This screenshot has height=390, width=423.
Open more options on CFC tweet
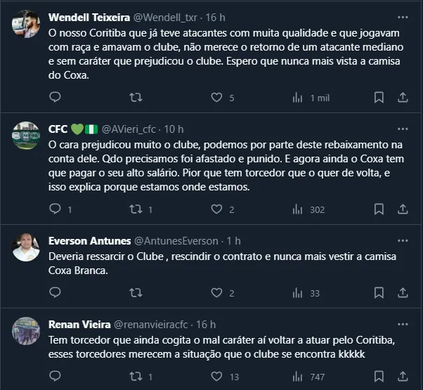tap(401, 129)
